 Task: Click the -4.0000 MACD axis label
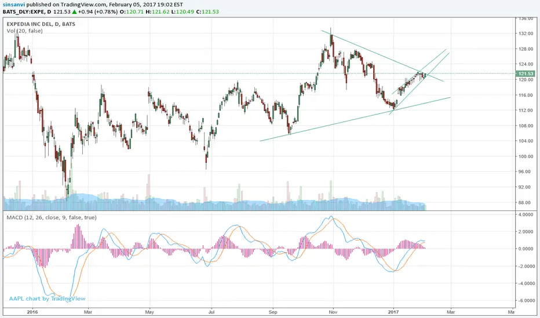(527, 284)
